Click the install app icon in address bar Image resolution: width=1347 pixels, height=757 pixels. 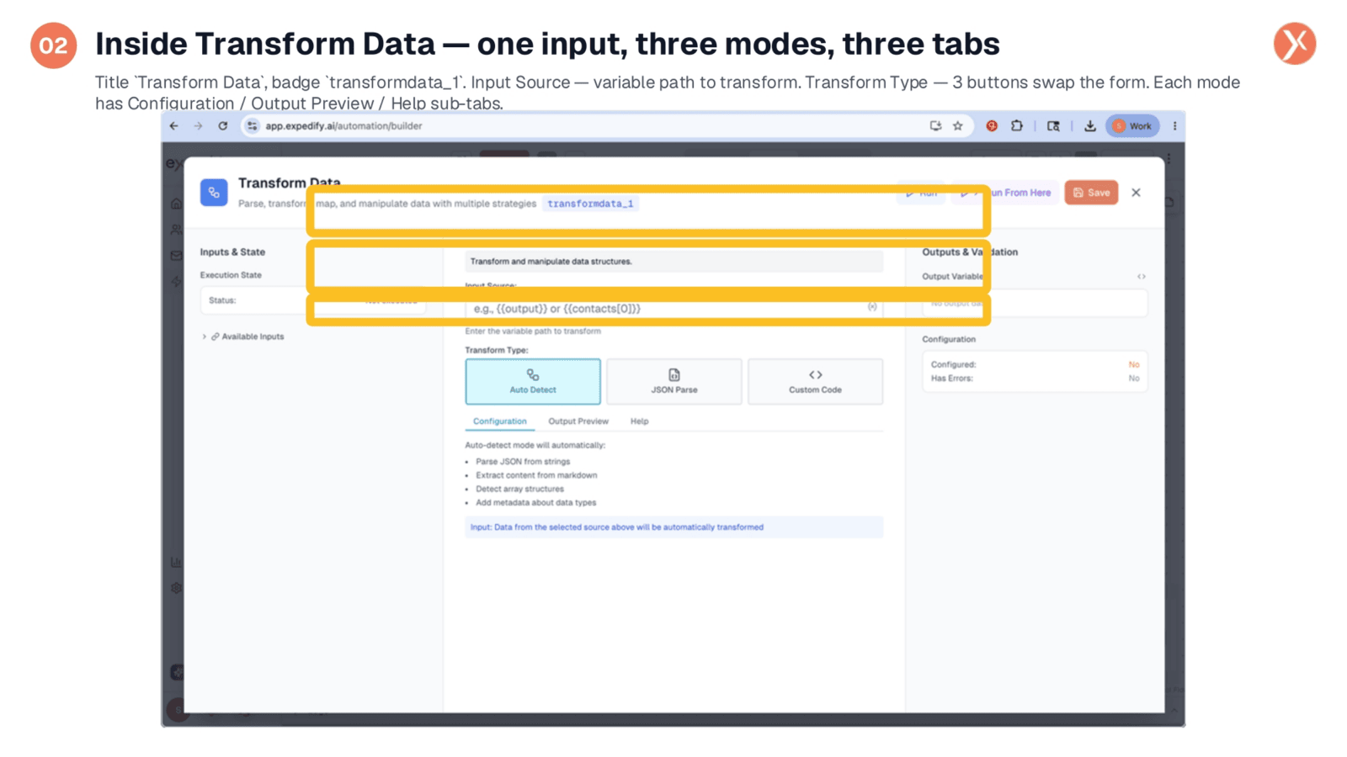[935, 126]
